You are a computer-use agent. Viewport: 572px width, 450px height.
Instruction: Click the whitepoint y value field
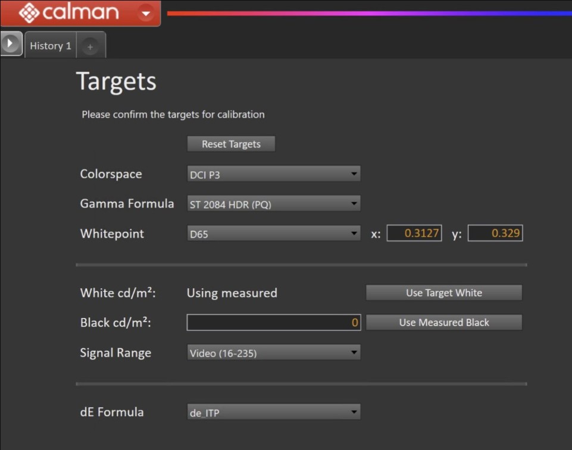495,234
